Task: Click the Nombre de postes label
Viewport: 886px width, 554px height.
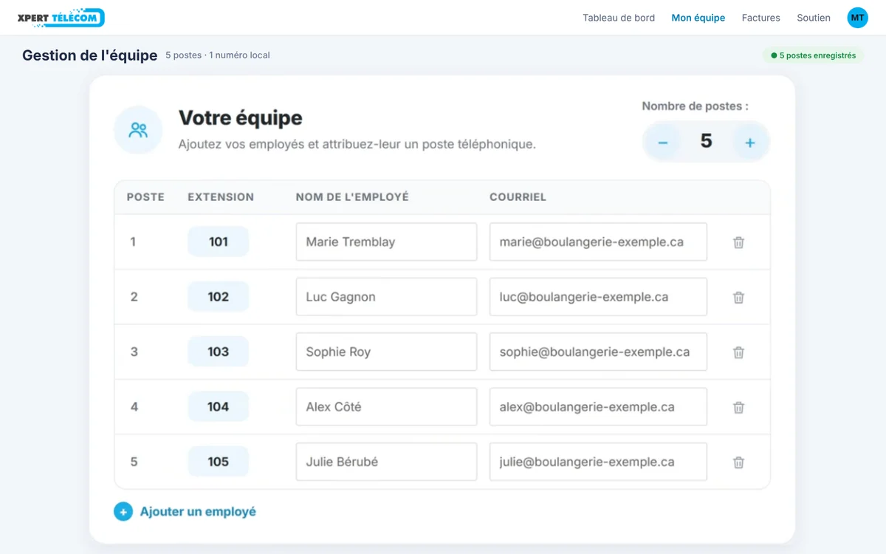Action: coord(695,106)
